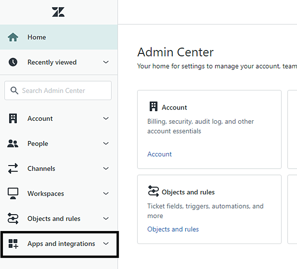Screen dimensions: 297x269
Task: Select Home in the sidebar menu
Action: tap(37, 38)
